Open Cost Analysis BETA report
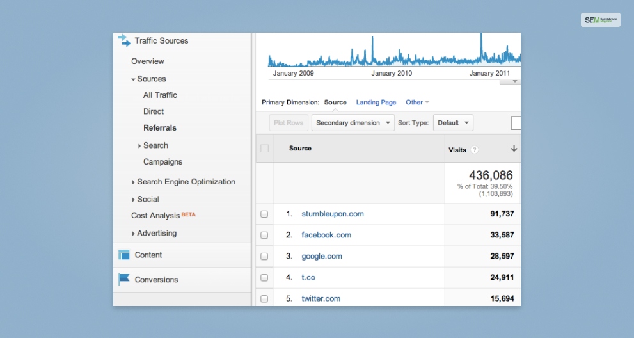 coord(163,215)
